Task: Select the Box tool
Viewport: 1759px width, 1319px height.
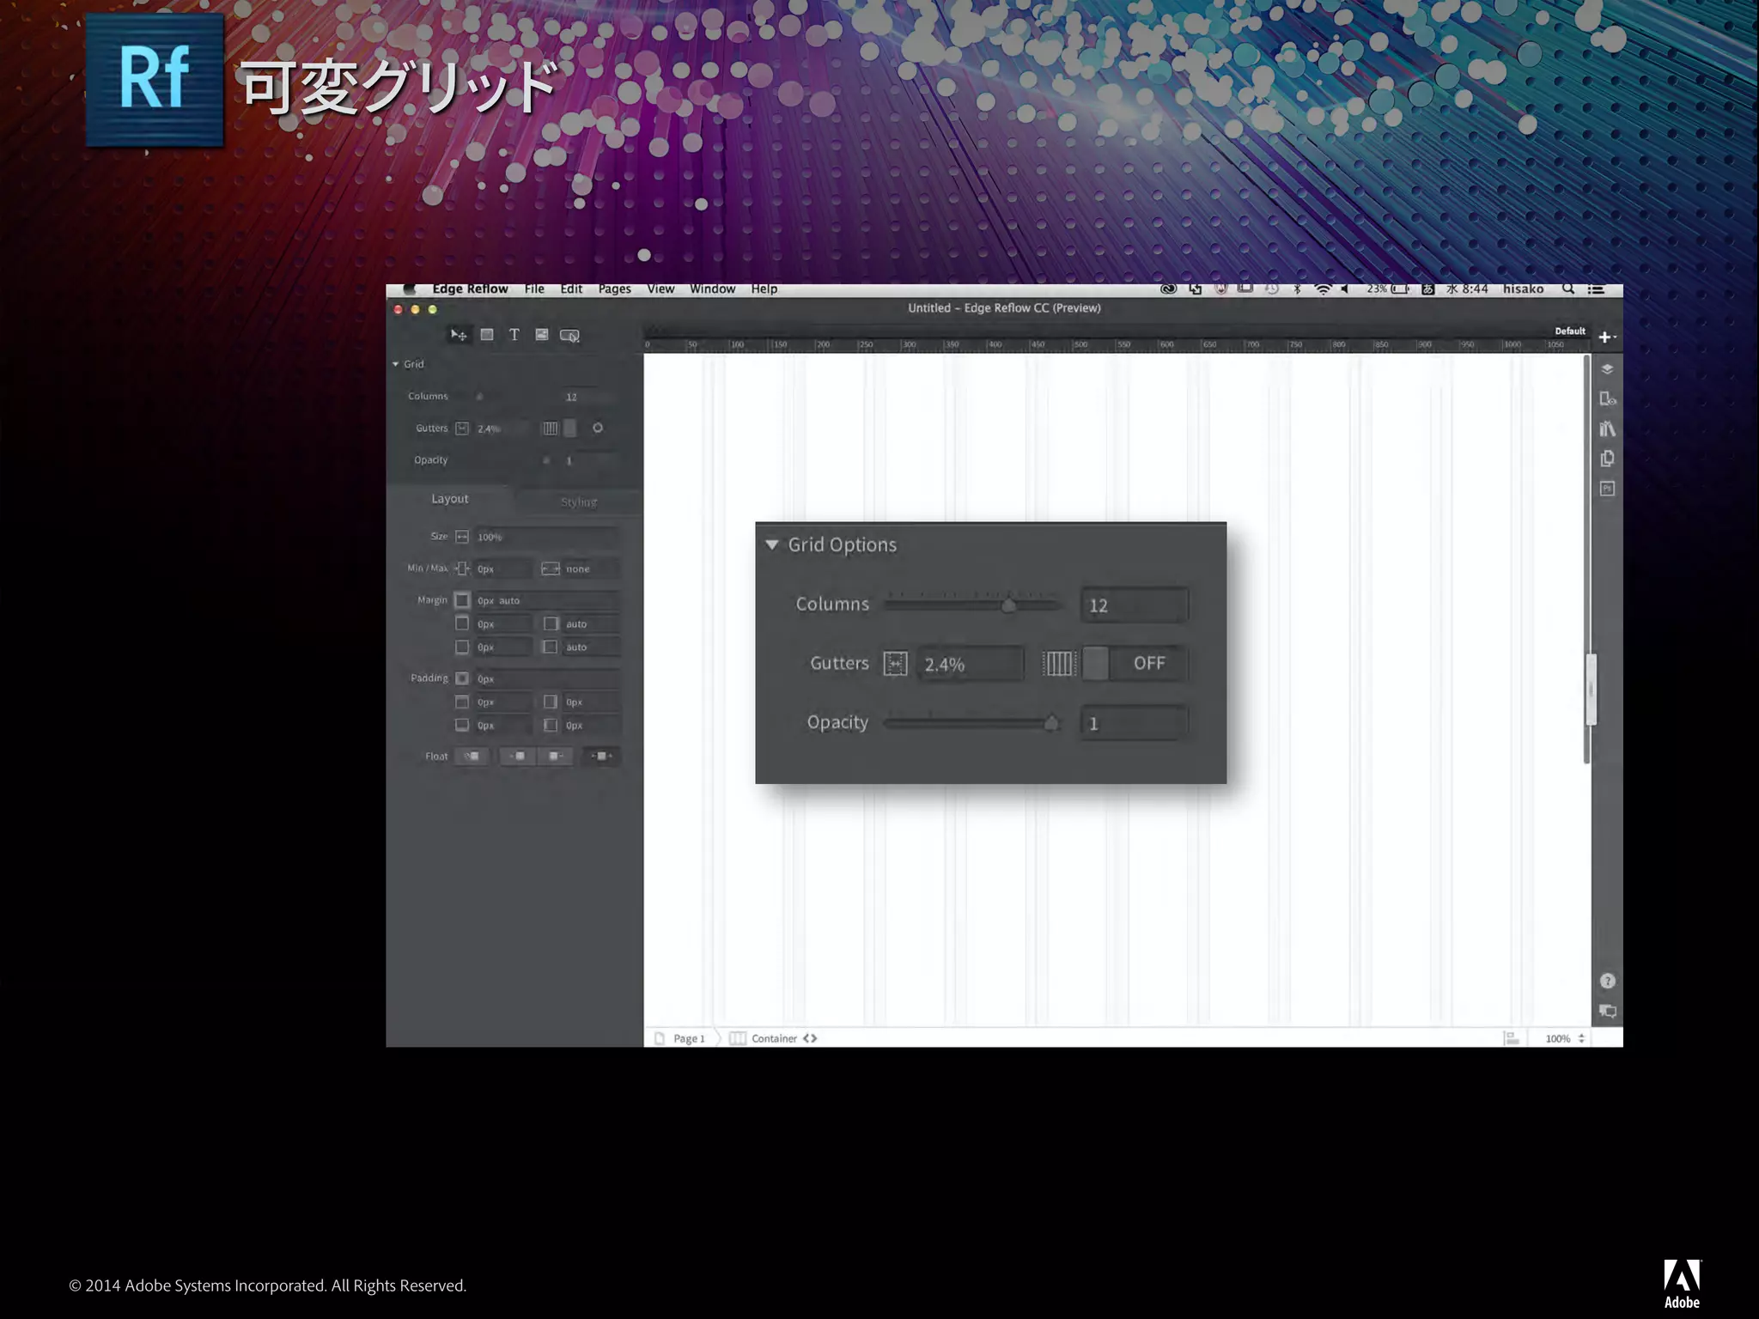Action: 487,335
